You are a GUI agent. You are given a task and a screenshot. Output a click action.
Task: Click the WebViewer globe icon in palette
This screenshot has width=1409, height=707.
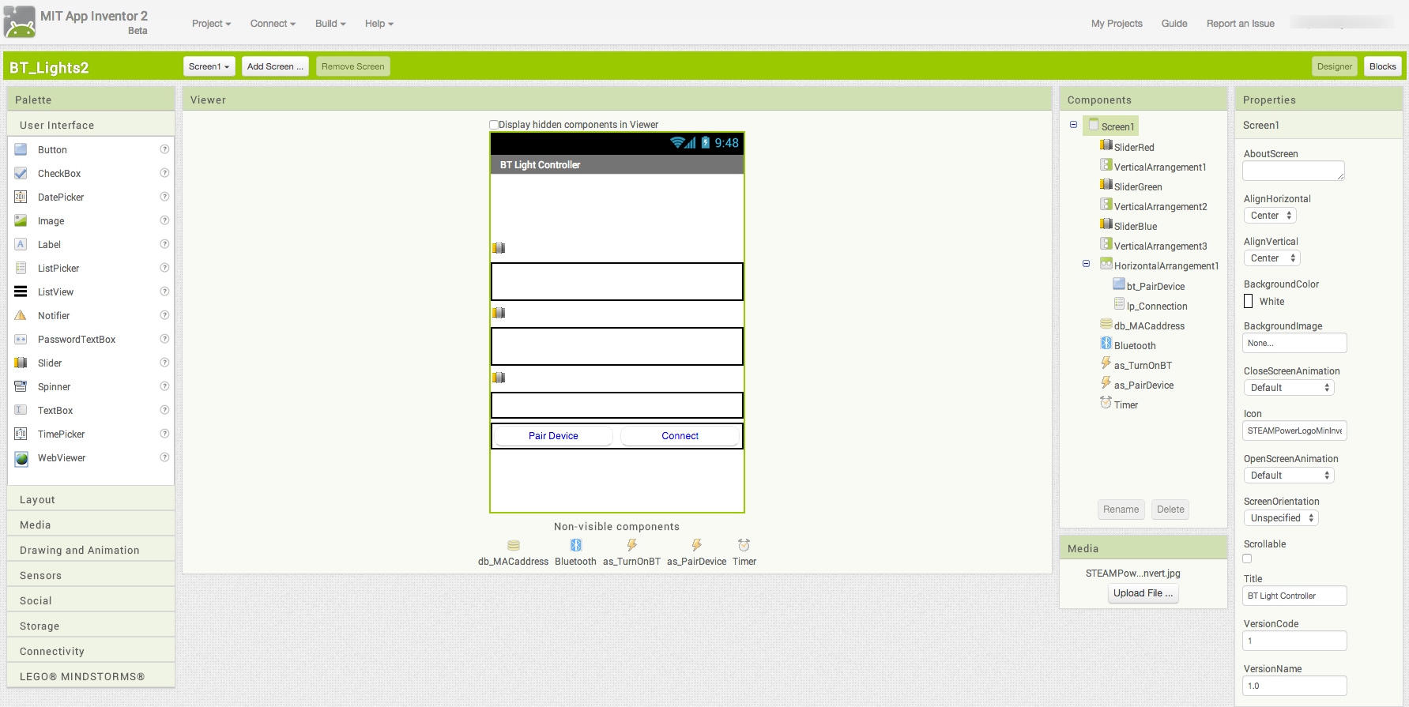21,458
